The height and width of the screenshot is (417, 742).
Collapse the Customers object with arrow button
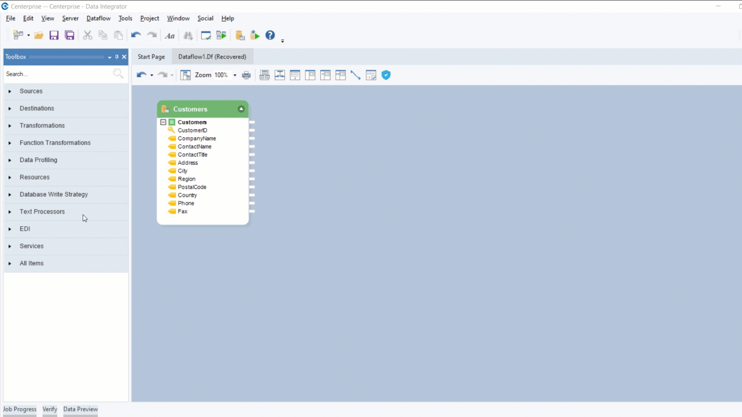pyautogui.click(x=241, y=109)
